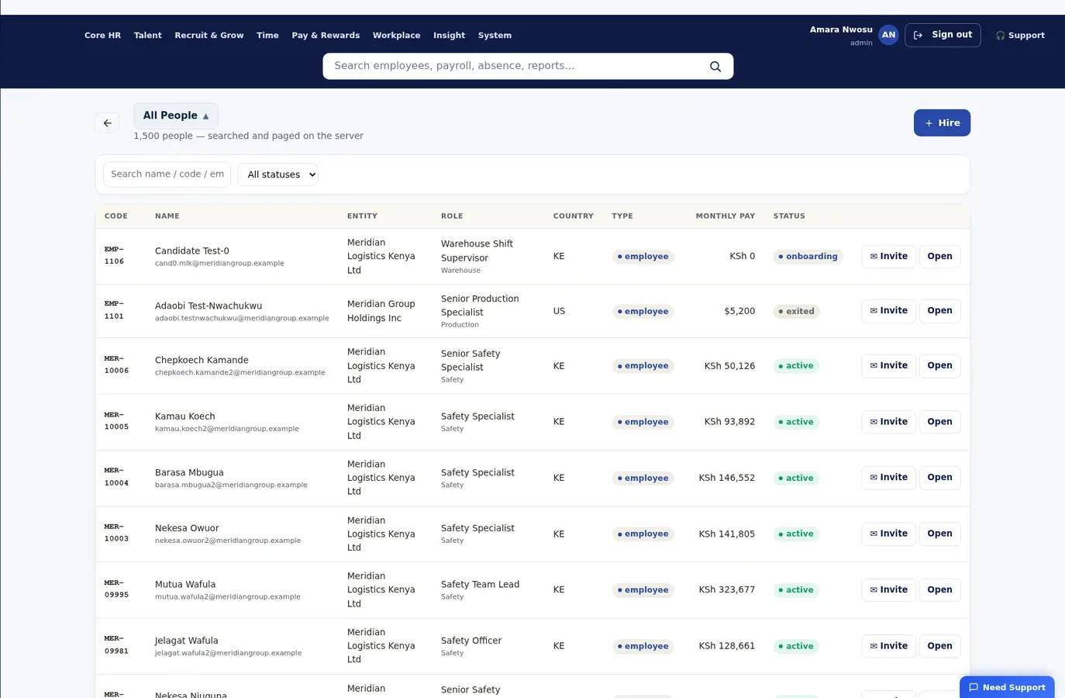Image resolution: width=1065 pixels, height=698 pixels.
Task: Invite Mutua Wafula via envelope button
Action: [888, 589]
